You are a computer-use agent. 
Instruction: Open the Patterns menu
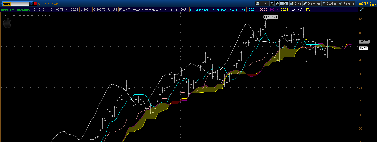[x=347, y=3]
